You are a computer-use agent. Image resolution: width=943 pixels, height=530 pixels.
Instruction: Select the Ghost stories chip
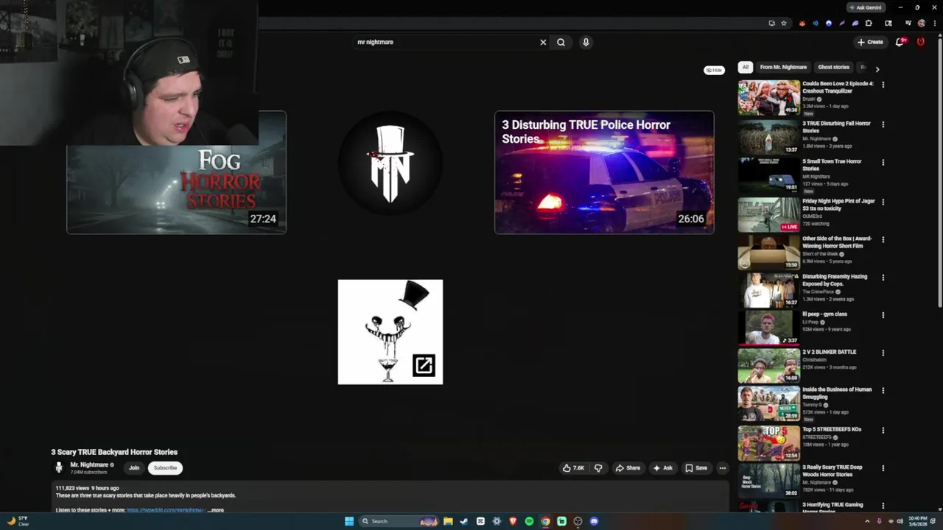[833, 67]
